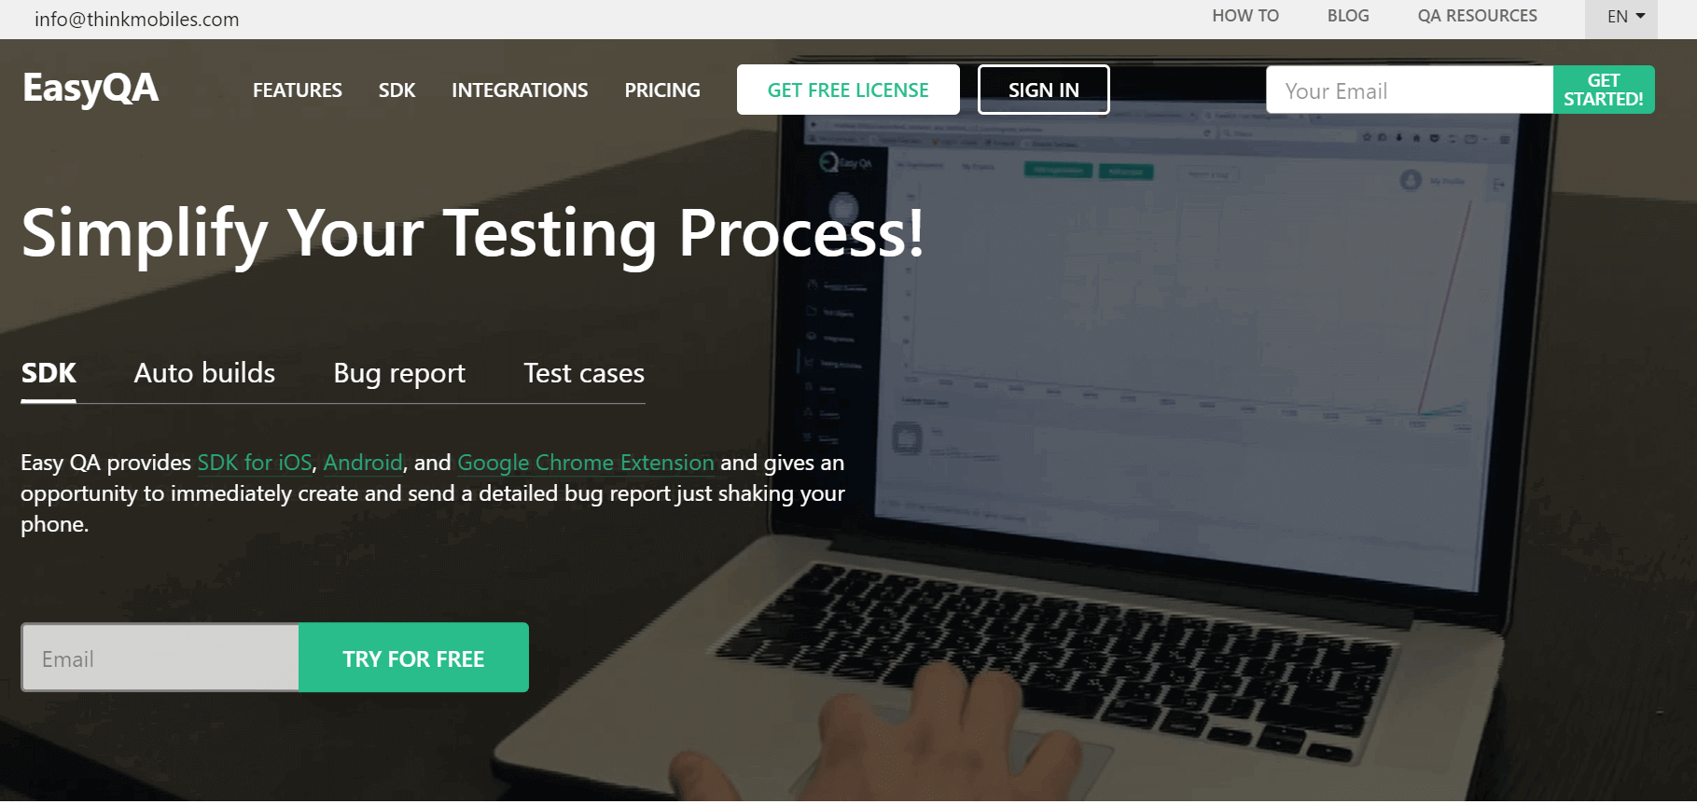
Task: Follow the SDK for iOS link
Action: pos(255,463)
